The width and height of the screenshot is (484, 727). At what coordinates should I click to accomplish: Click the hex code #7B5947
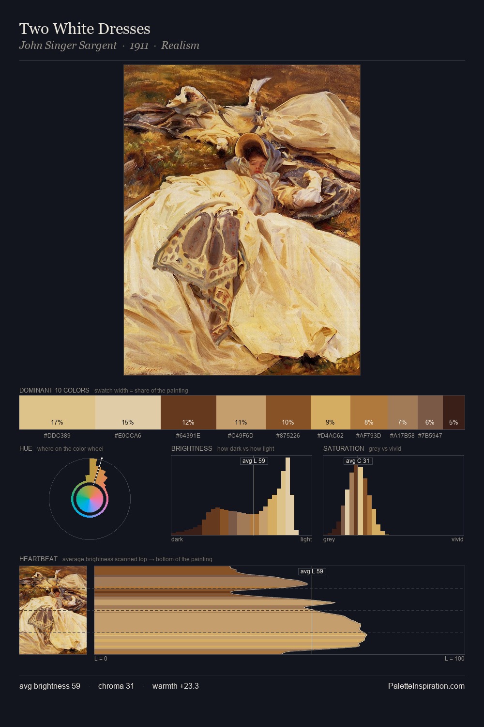430,436
